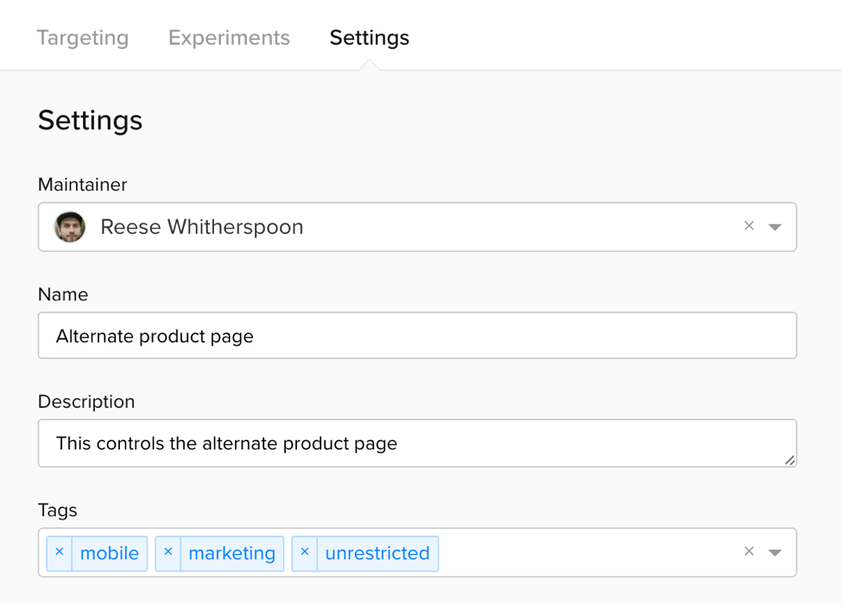
Task: Open the Tags dropdown arrow
Action: coord(776,553)
